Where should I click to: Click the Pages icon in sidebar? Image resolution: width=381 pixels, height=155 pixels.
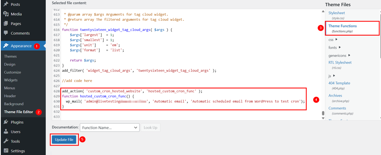(x=6, y=23)
